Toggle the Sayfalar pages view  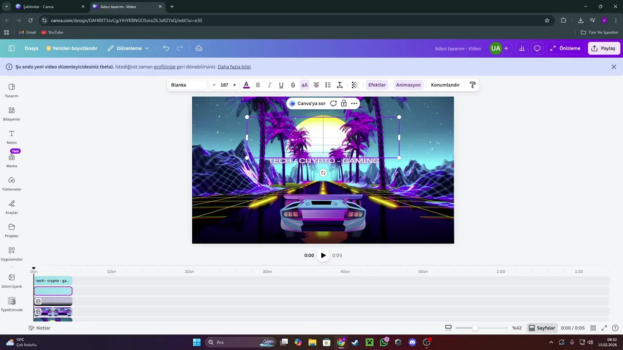point(542,328)
